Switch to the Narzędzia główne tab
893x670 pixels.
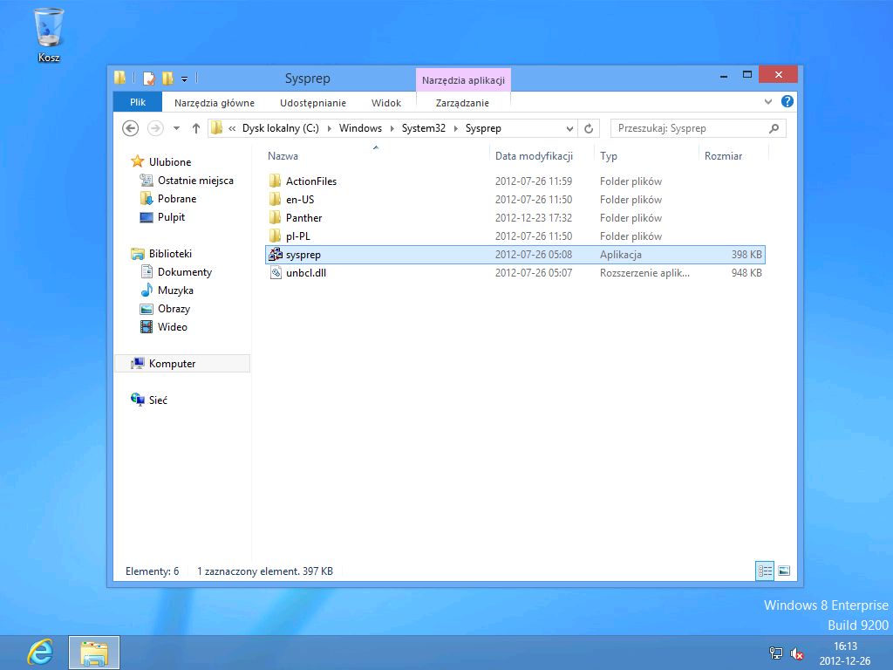point(215,103)
